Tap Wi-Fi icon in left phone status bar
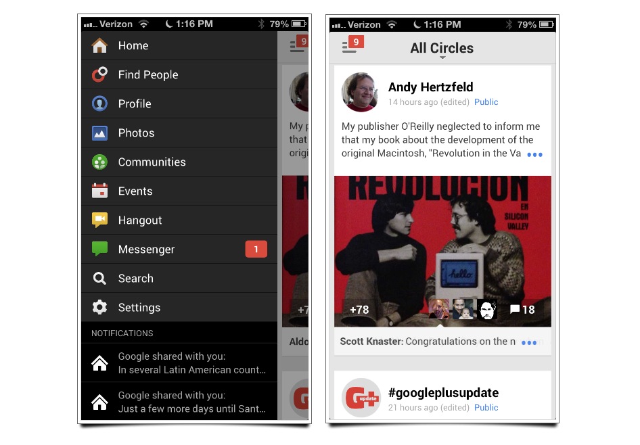 143,24
